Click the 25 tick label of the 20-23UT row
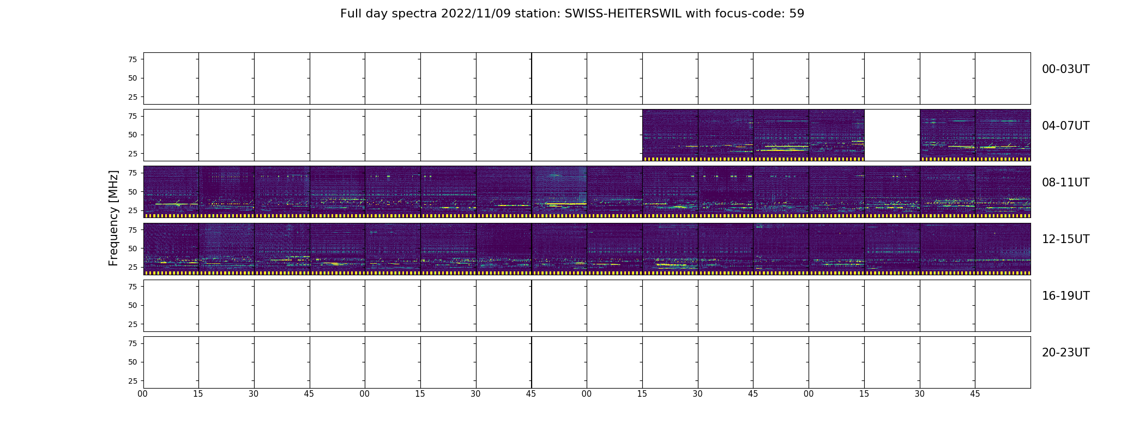This screenshot has width=1145, height=436. (x=132, y=381)
